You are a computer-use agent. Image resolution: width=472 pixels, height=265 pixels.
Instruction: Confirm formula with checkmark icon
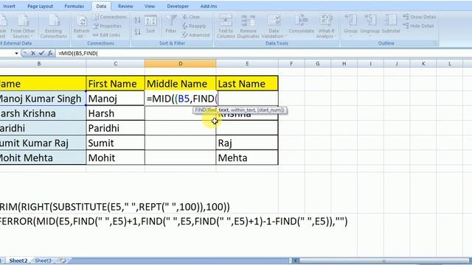coord(41,53)
